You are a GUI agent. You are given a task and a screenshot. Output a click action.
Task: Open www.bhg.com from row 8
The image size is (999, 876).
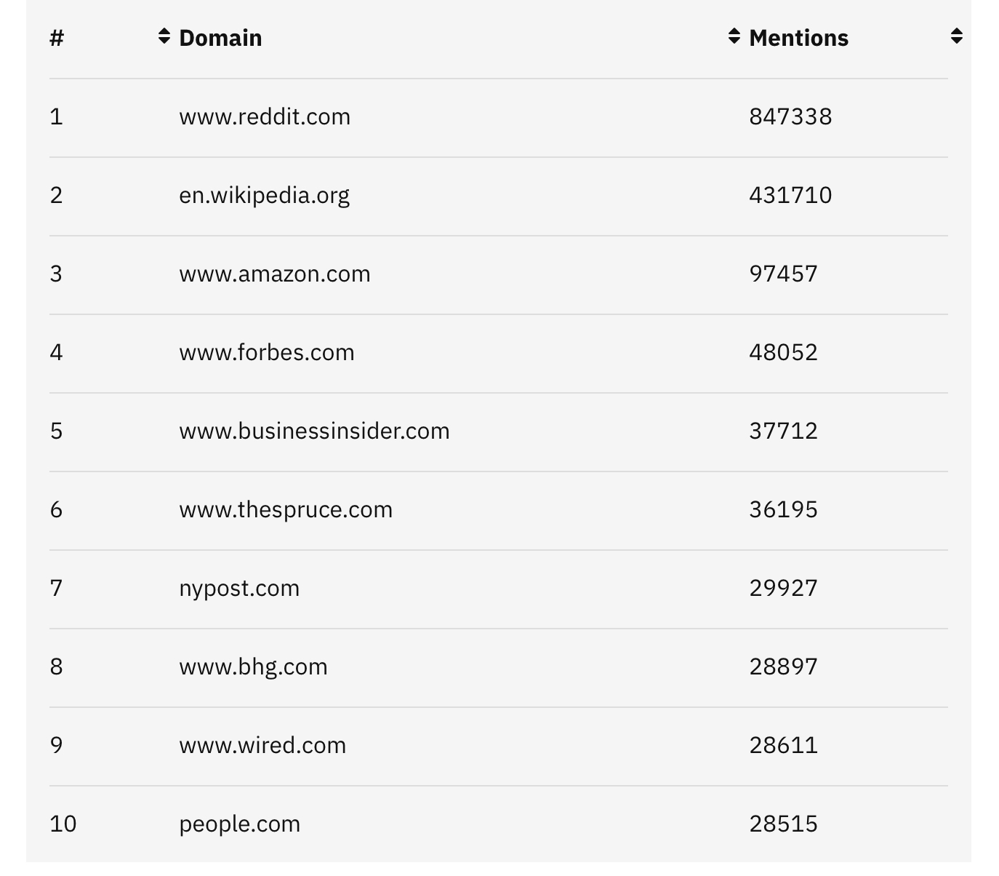[x=254, y=666]
